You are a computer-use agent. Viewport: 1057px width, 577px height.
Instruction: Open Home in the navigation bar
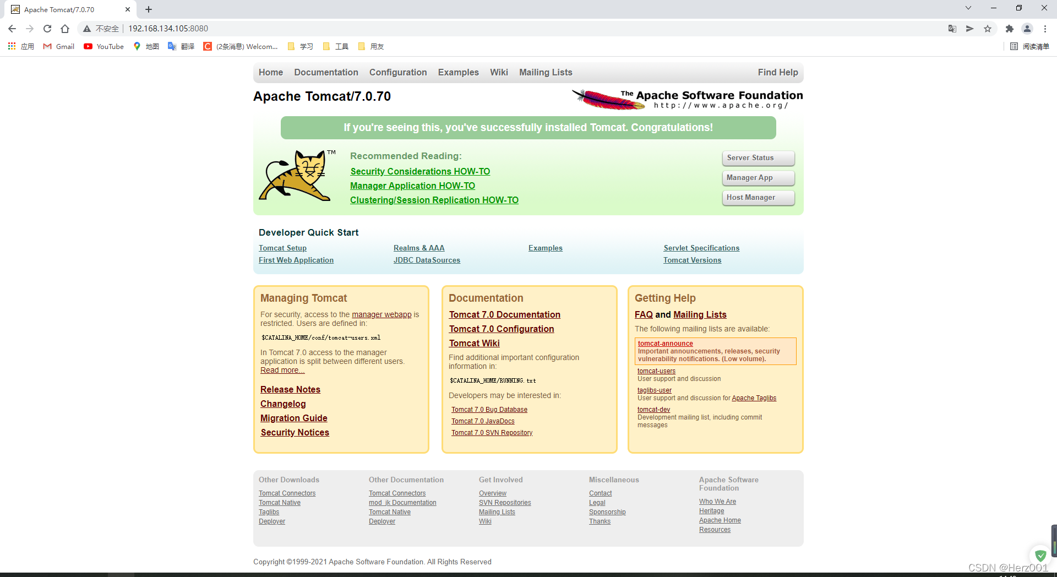tap(271, 72)
